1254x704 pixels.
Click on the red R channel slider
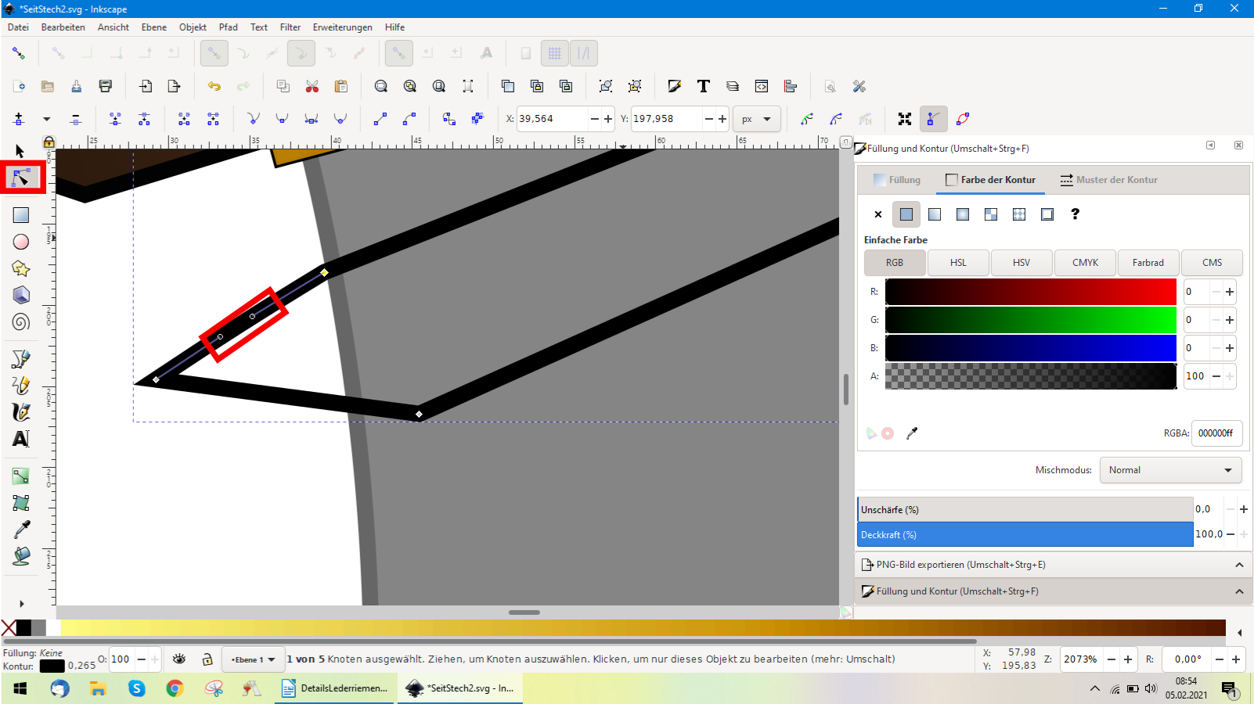coord(1030,292)
